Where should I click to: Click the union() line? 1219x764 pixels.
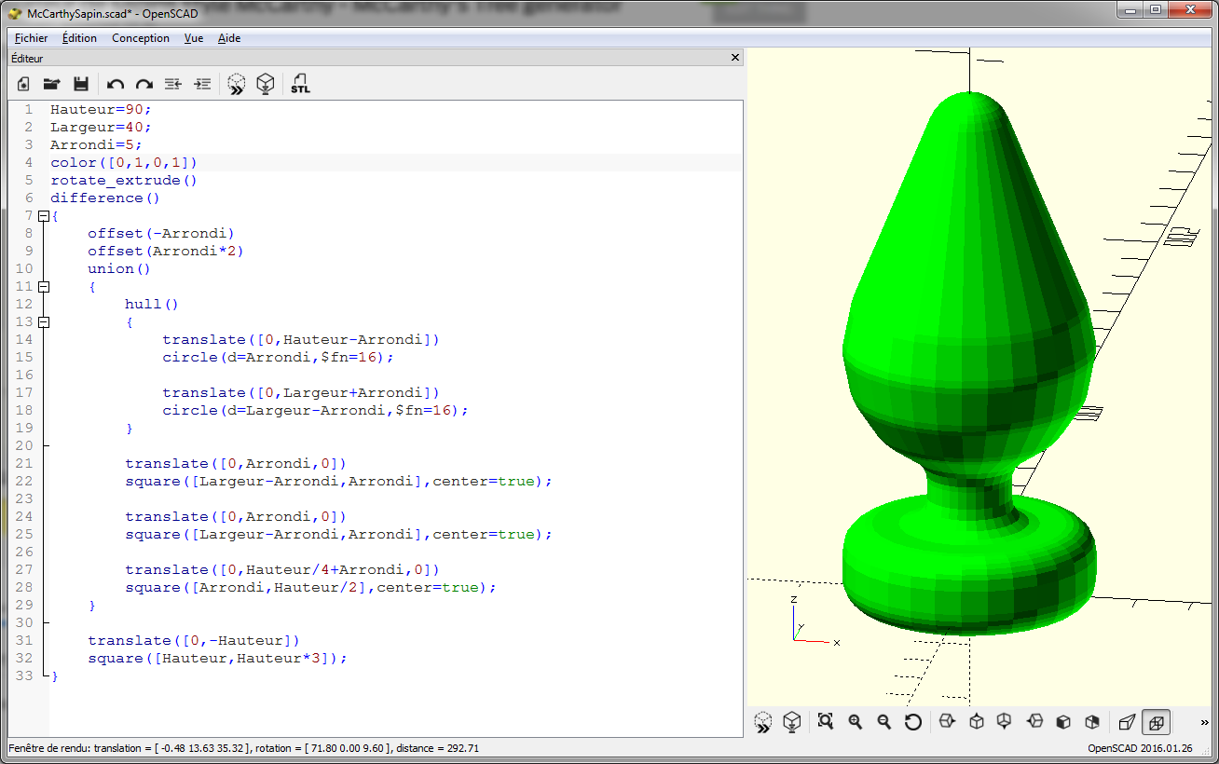click(x=119, y=268)
